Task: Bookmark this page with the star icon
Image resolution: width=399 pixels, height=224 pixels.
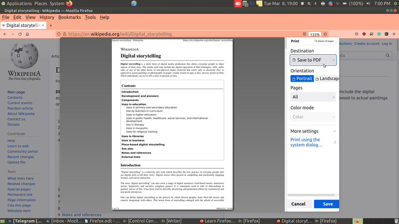Action: pyautogui.click(x=325, y=34)
